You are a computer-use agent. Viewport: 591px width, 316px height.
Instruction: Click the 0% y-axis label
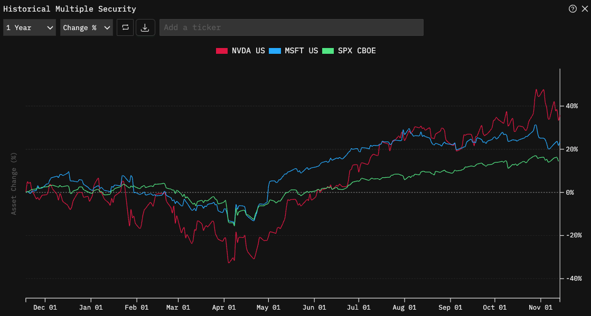coord(569,193)
